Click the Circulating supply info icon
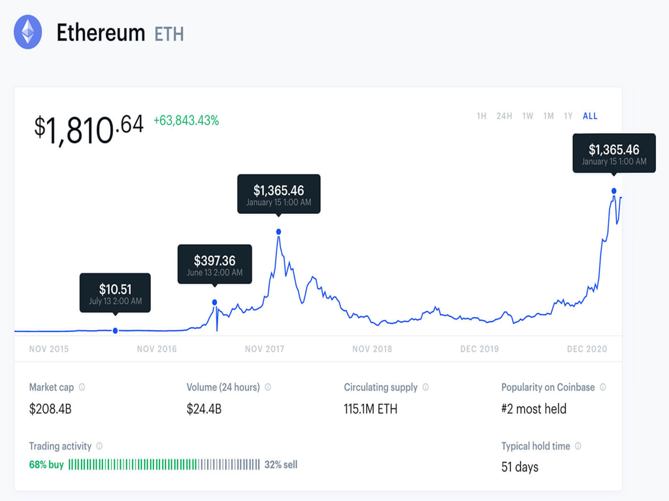This screenshot has height=501, width=669. 425,387
